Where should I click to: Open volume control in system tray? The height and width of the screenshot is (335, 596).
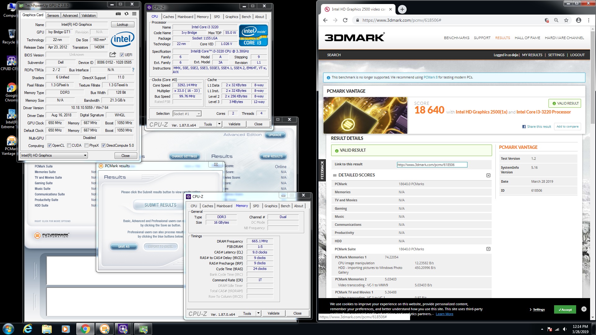[x=565, y=329]
